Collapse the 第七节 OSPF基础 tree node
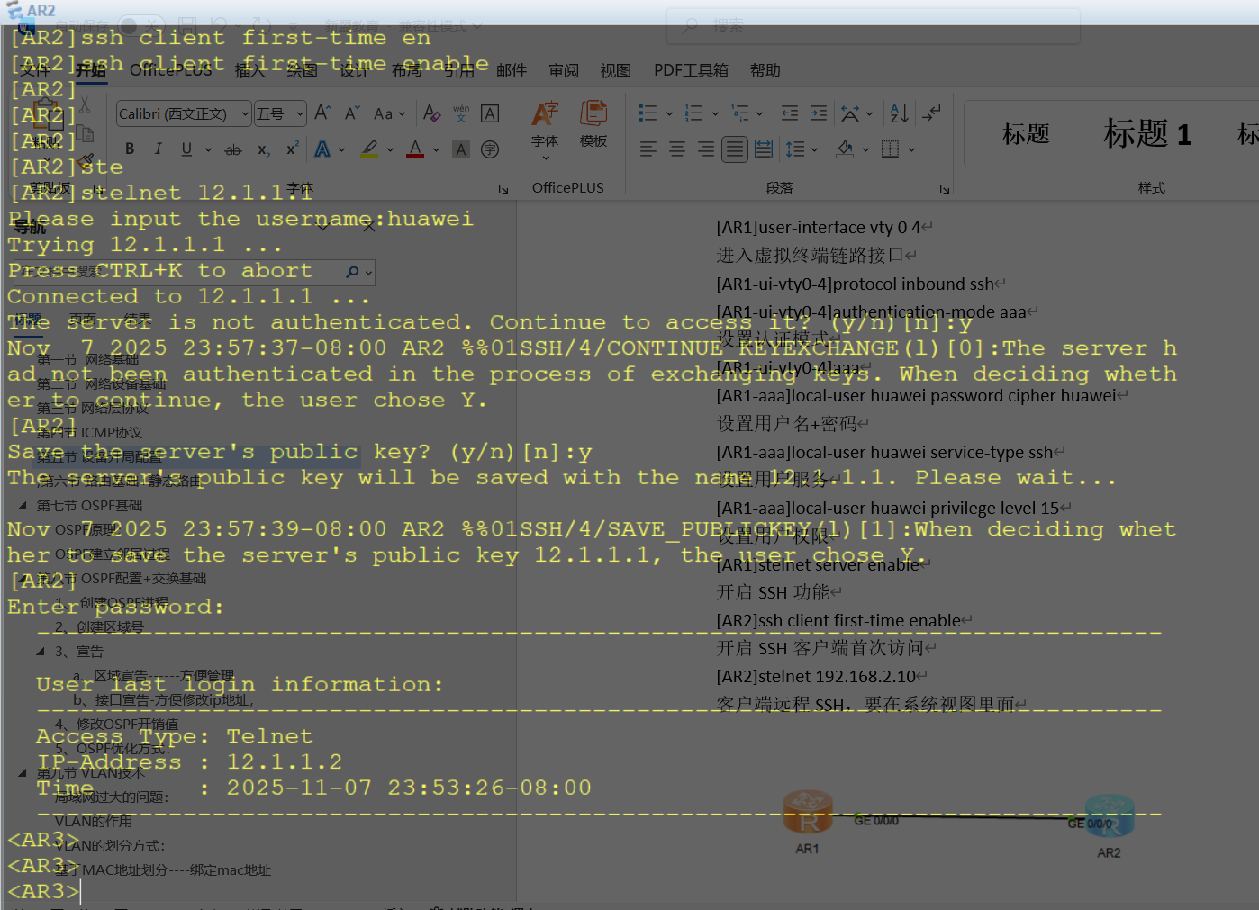 click(x=23, y=506)
